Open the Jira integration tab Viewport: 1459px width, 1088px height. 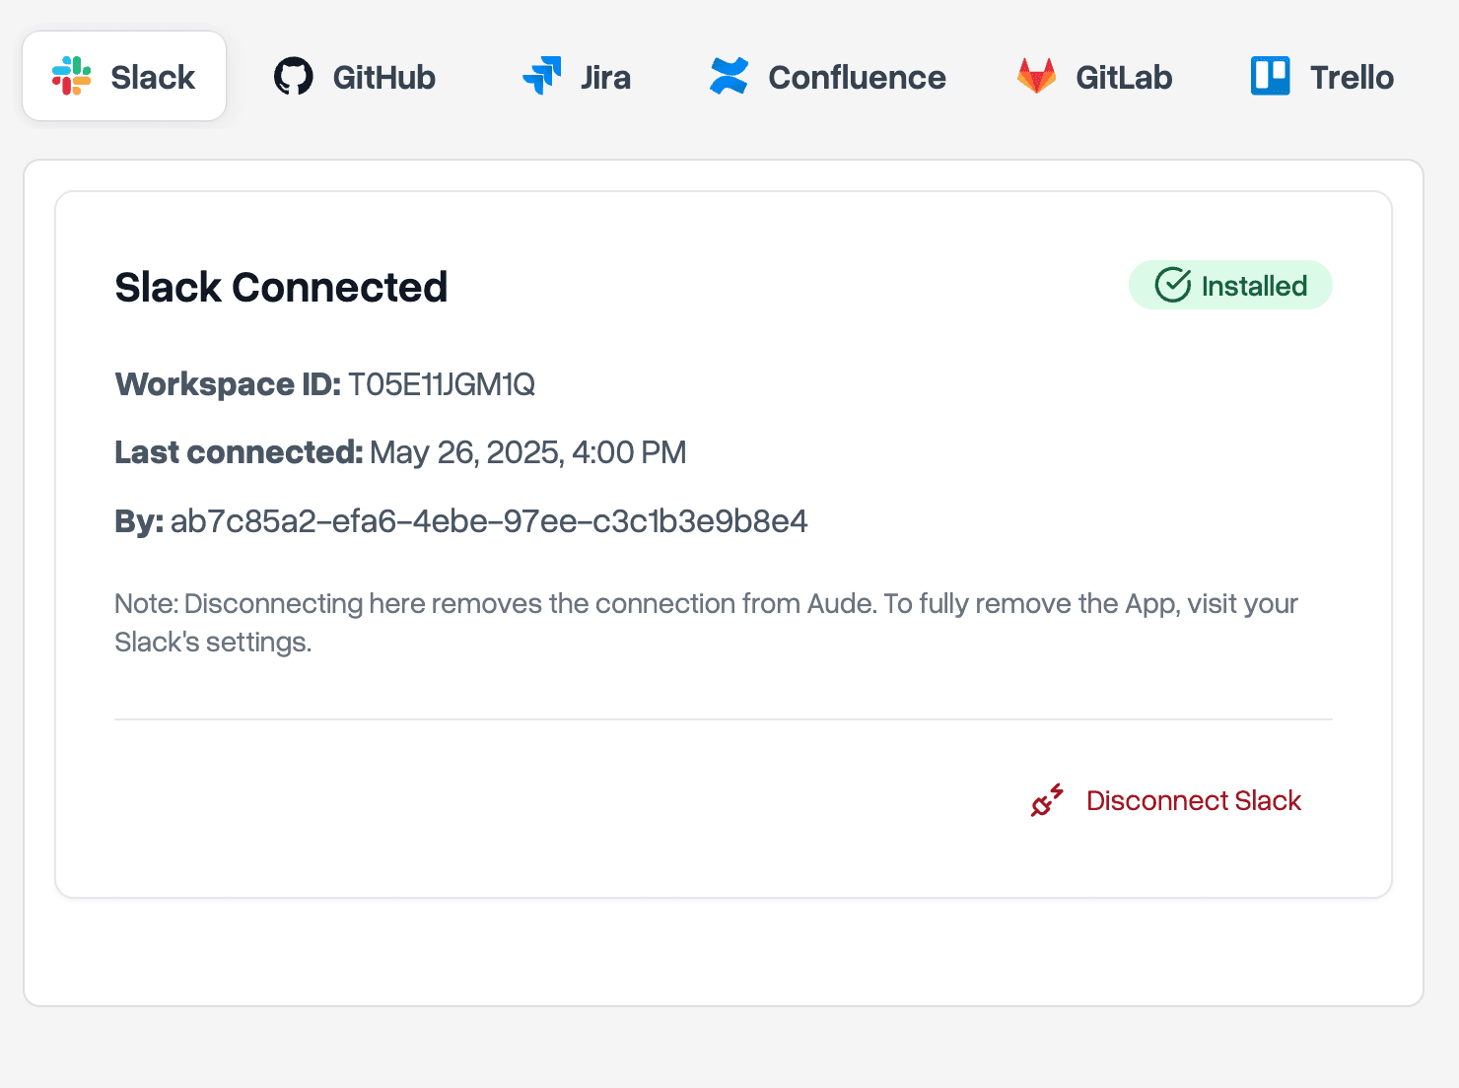(577, 76)
